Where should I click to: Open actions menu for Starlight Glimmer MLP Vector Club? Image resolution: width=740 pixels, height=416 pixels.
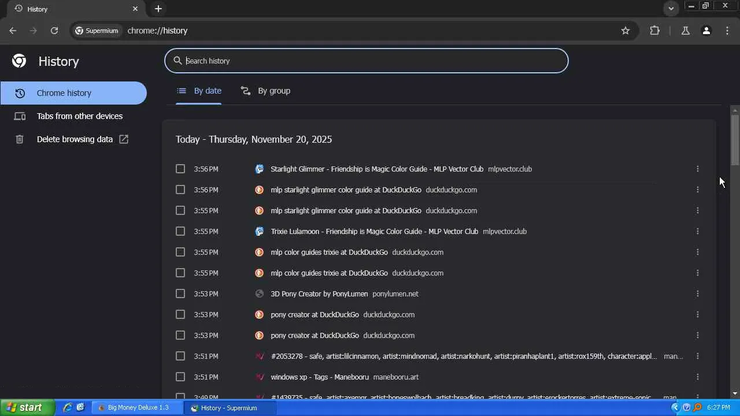(698, 169)
